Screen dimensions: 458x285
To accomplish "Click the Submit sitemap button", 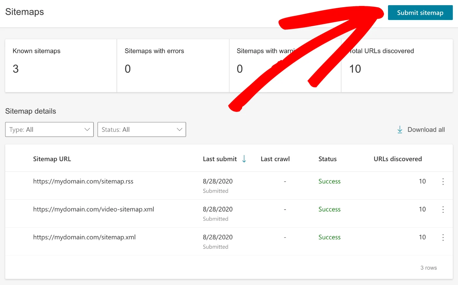I will click(420, 12).
